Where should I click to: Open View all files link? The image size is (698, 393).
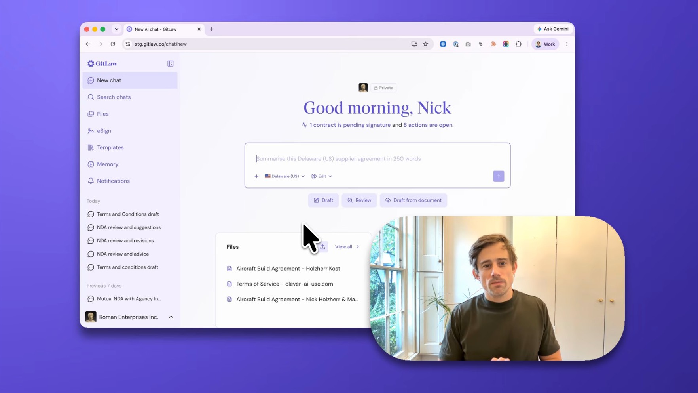pyautogui.click(x=347, y=247)
